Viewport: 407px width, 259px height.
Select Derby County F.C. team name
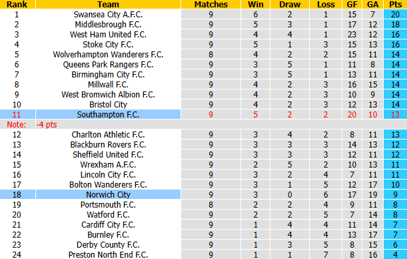click(x=108, y=245)
